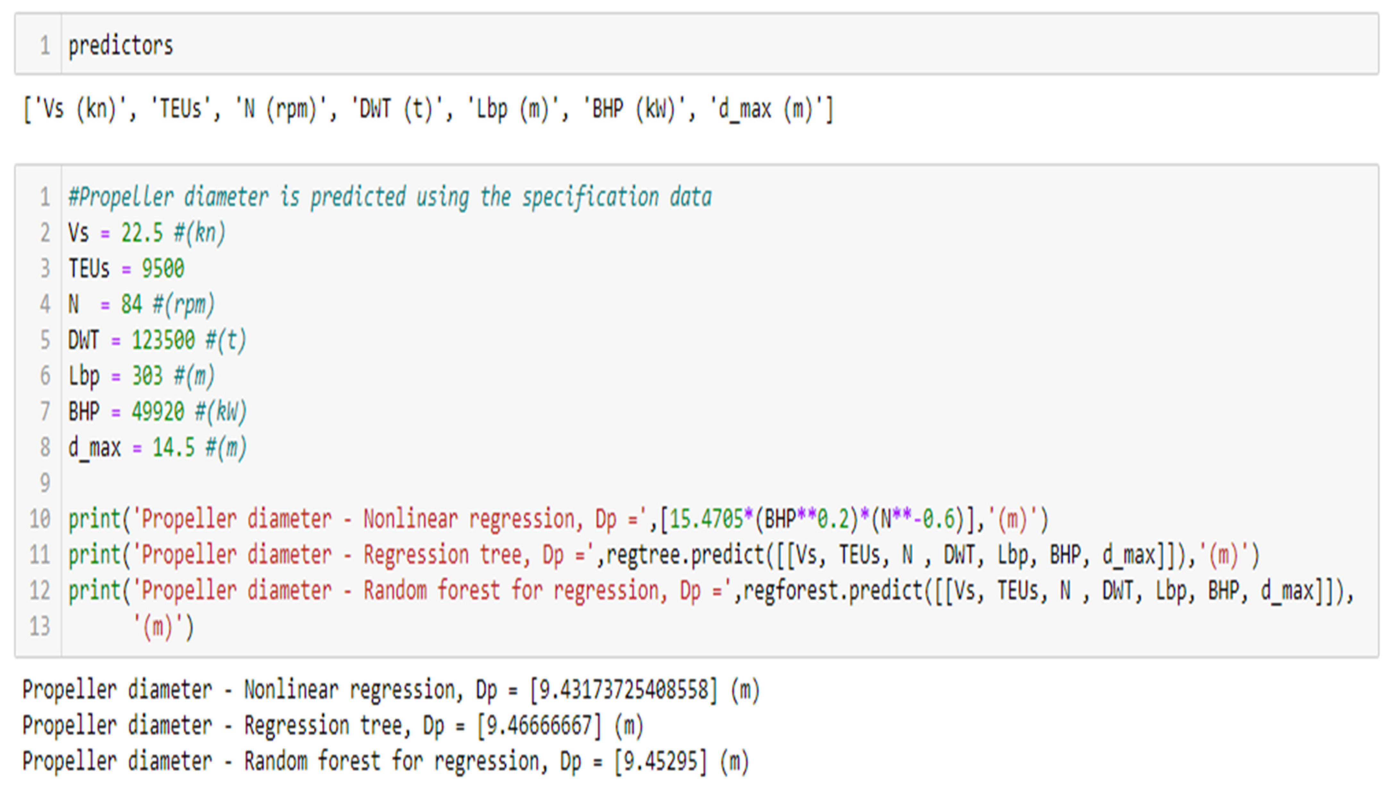Click the Random forest output 9.45295

coord(660,761)
